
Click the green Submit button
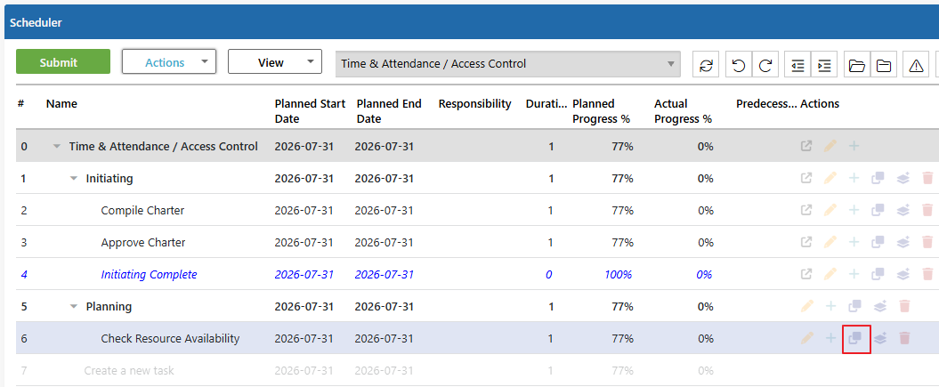pos(63,61)
